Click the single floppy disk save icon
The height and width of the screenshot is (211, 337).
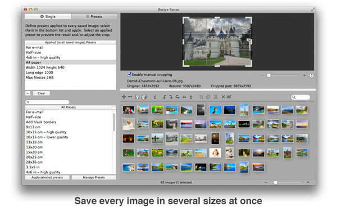(x=138, y=97)
